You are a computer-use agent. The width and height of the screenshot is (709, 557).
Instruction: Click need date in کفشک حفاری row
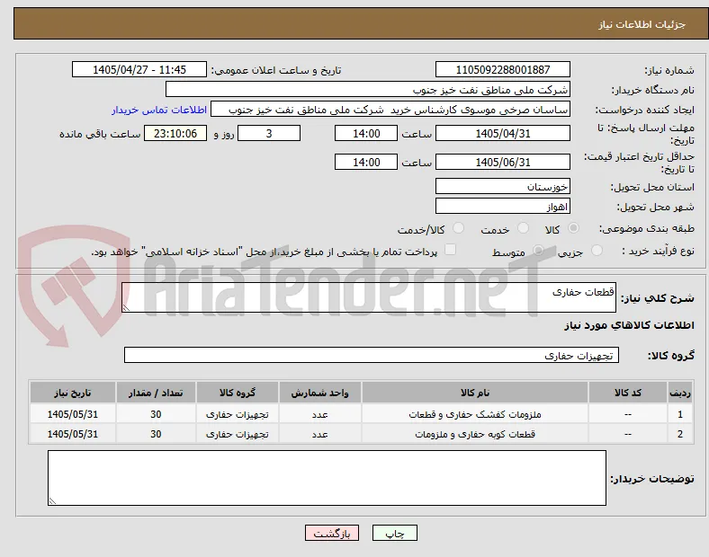[73, 414]
